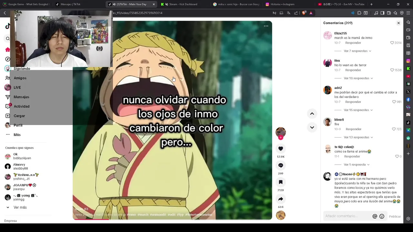Open LIVE in TikTok sidebar

click(x=17, y=88)
